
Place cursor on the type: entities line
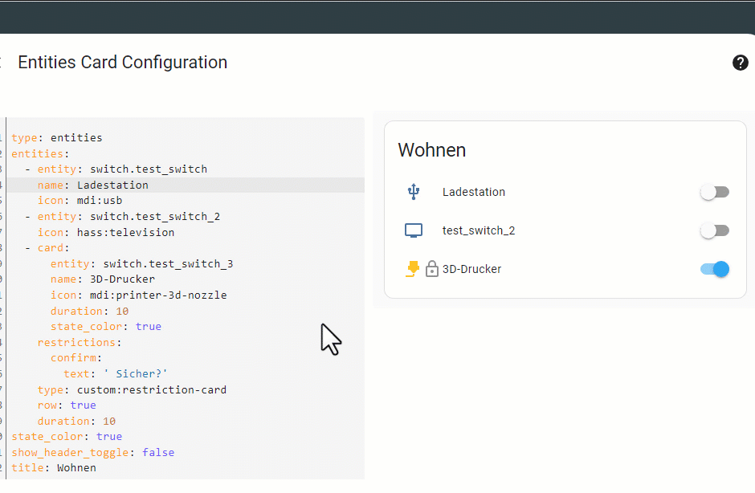pos(56,137)
